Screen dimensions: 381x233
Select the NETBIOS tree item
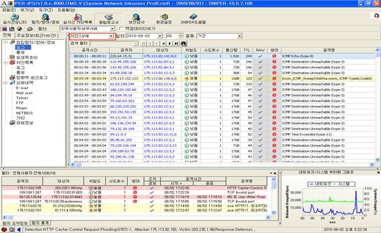24,113
